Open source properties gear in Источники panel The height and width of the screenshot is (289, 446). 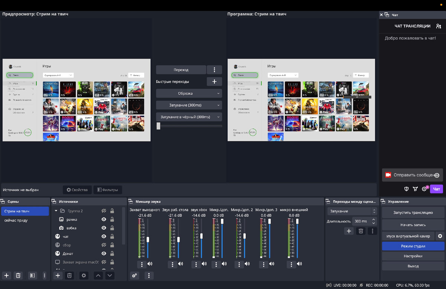coord(84,275)
